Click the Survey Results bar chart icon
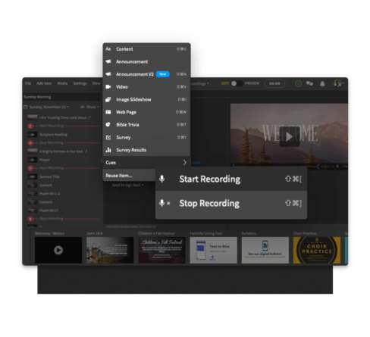The image size is (370, 337). 108,150
